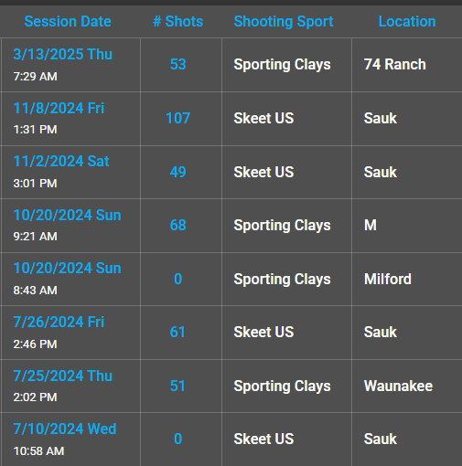Viewport: 462px width, 466px height.
Task: Click the 49 shots count
Action: (x=178, y=172)
